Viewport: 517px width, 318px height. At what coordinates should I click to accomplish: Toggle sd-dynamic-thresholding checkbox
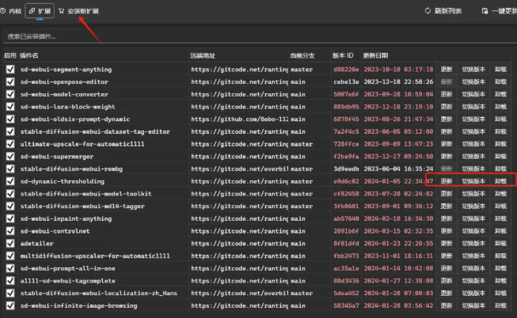tap(10, 181)
